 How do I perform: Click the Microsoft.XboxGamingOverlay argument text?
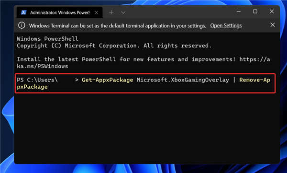tap(183, 80)
